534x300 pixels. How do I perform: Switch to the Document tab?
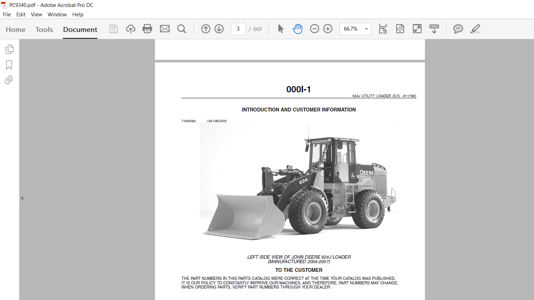[x=80, y=30]
